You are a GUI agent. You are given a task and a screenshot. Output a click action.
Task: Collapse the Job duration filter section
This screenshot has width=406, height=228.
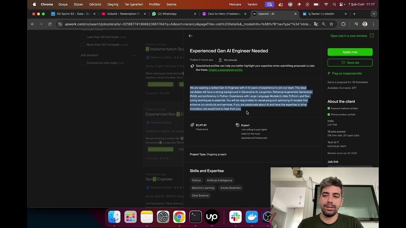tap(134, 55)
